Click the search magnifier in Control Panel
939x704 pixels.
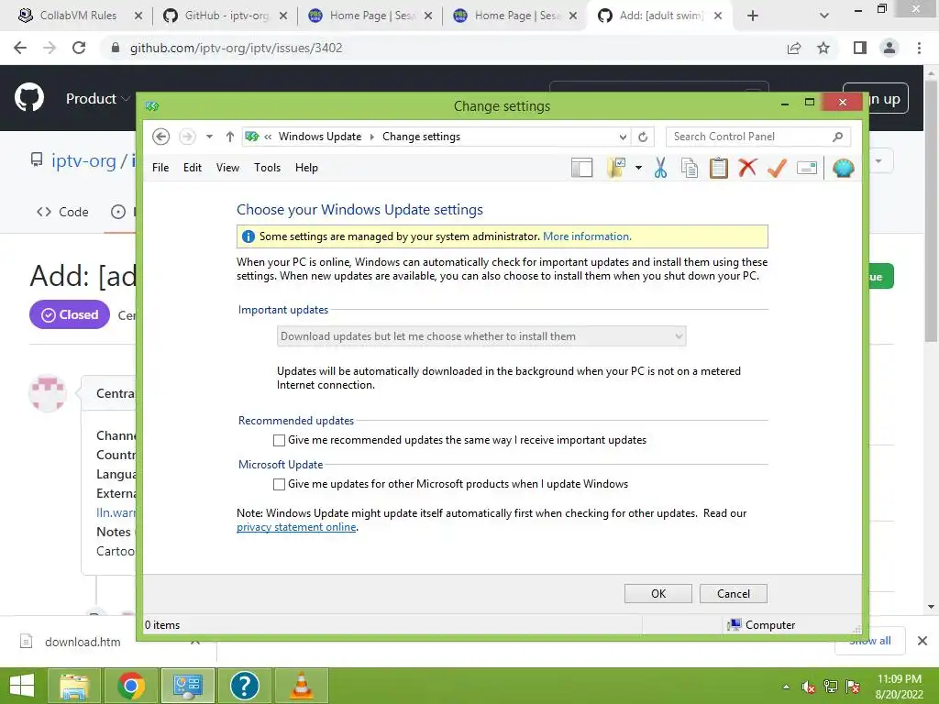838,137
